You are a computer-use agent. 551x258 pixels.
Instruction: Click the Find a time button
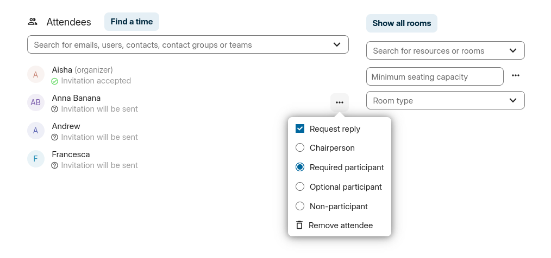point(132,22)
